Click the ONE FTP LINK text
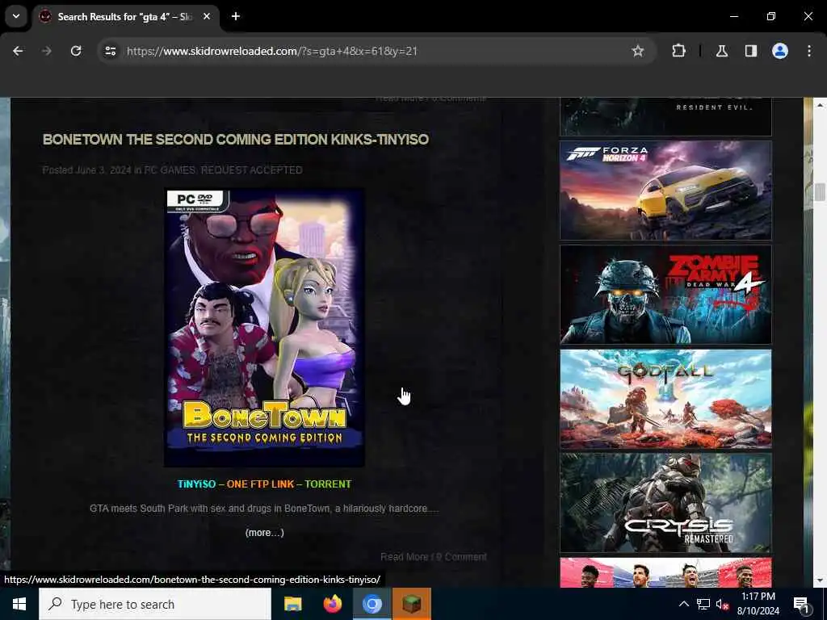 tap(260, 484)
